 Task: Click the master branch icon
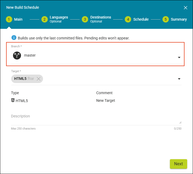[17, 56]
